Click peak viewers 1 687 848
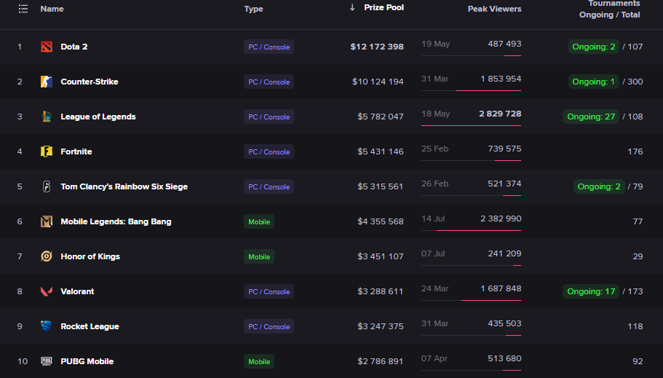Viewport: 663px width, 378px height. (501, 288)
